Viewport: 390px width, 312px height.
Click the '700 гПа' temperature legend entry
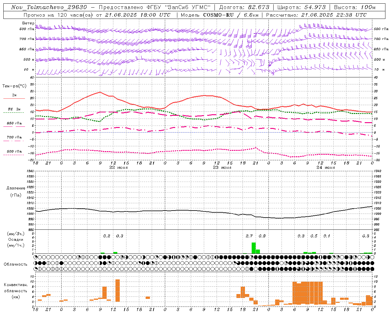coord(14,137)
